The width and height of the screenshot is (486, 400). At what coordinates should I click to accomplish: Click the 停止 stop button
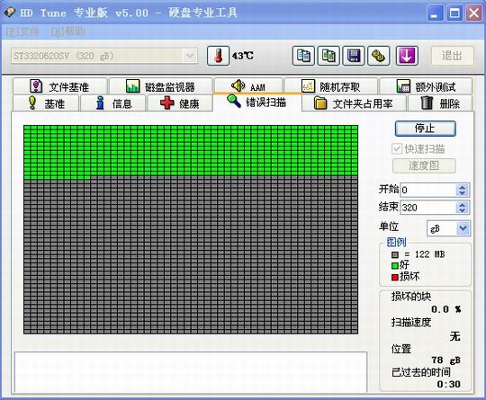tap(425, 129)
